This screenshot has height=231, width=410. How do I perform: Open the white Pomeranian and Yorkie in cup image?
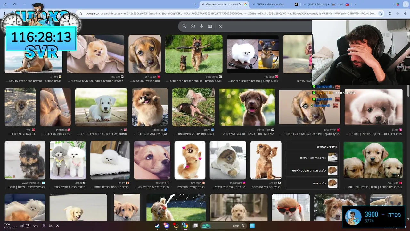253,54
